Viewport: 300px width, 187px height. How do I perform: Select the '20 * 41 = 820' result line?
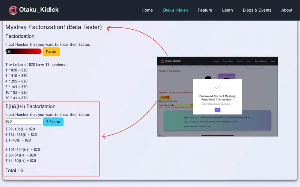[16, 98]
